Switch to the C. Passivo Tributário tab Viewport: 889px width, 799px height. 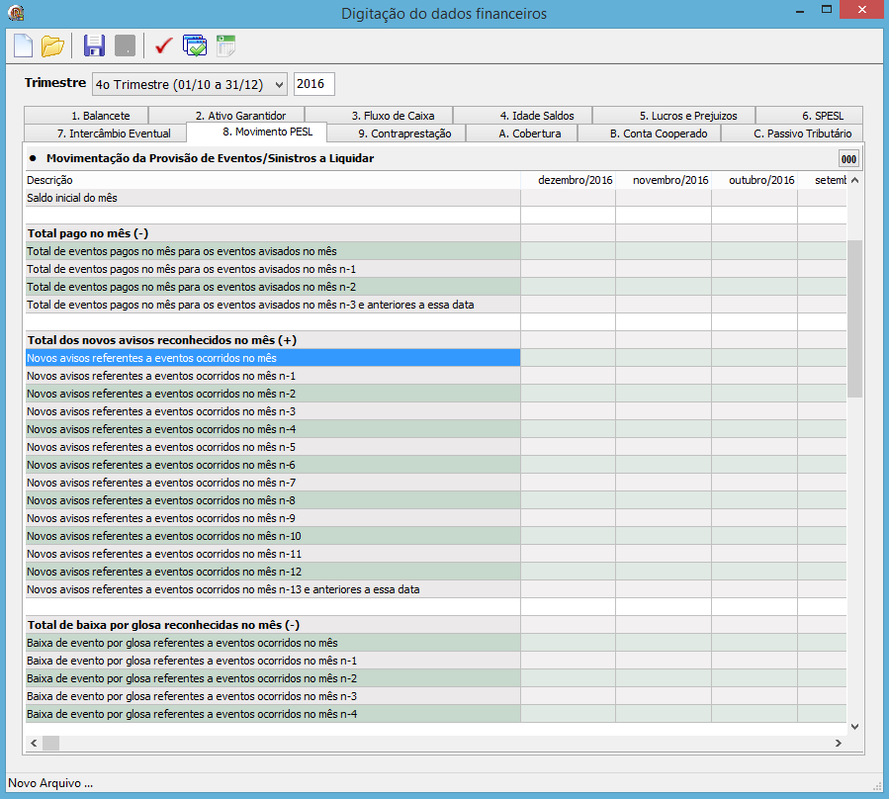click(793, 133)
